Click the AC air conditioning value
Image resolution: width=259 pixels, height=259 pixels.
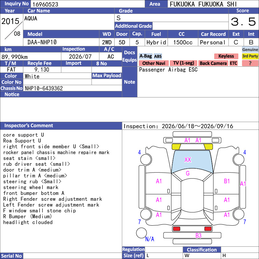point(110,57)
